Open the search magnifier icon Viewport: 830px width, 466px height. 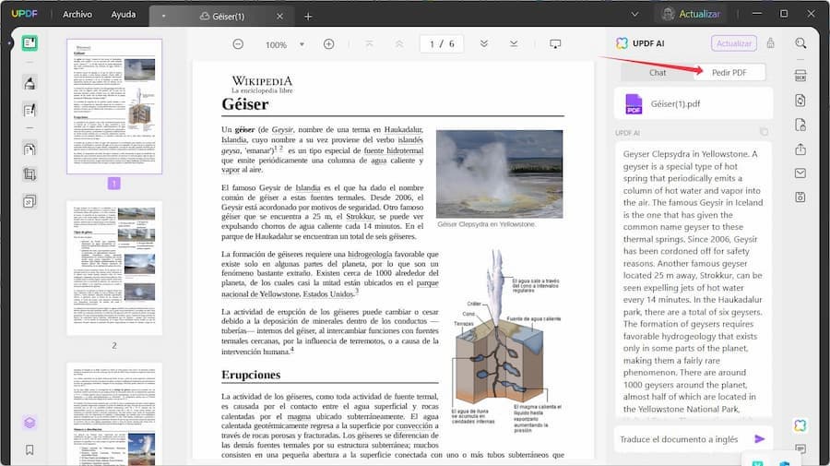[x=800, y=43]
